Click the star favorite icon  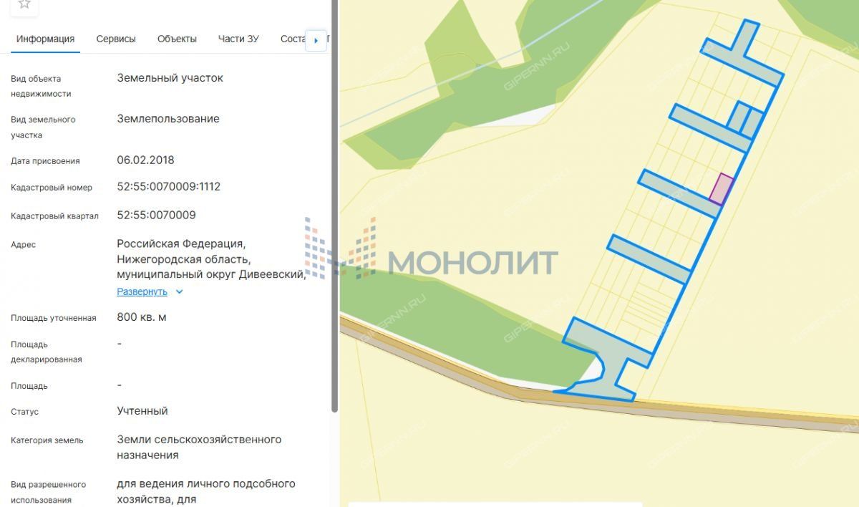click(x=24, y=4)
